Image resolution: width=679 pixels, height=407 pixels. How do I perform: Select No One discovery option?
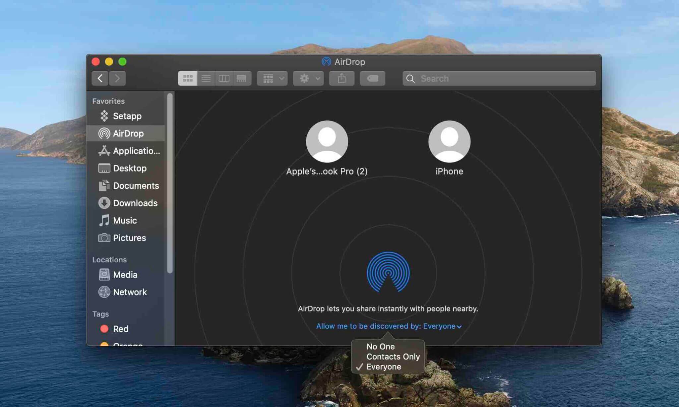pyautogui.click(x=380, y=346)
